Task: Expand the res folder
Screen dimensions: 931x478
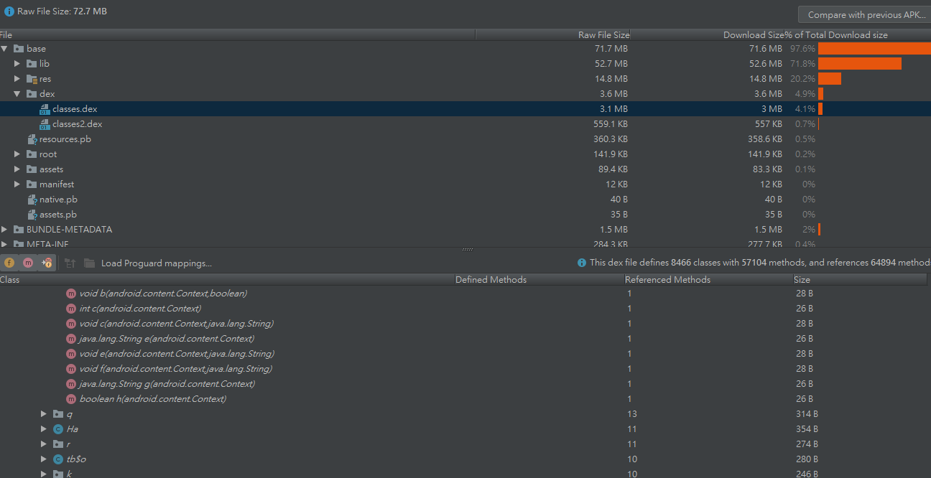Action: pyautogui.click(x=17, y=79)
